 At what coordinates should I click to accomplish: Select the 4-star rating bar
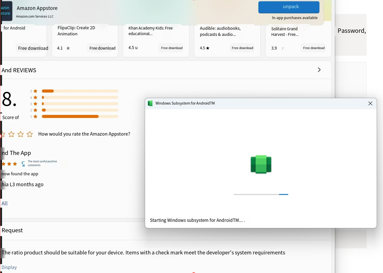click(80, 97)
